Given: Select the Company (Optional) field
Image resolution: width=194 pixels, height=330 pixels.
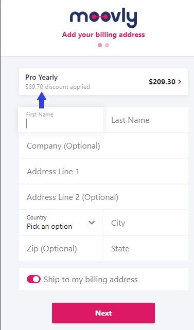Looking at the screenshot, I should click(x=103, y=145).
